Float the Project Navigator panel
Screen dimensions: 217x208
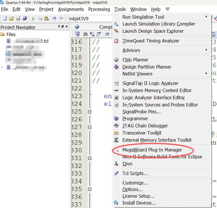[x=63, y=26]
